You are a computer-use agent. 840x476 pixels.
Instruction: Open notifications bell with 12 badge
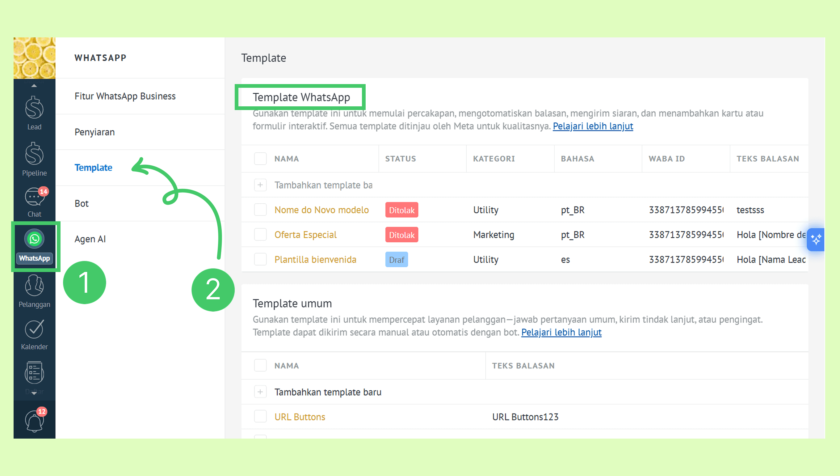click(35, 420)
